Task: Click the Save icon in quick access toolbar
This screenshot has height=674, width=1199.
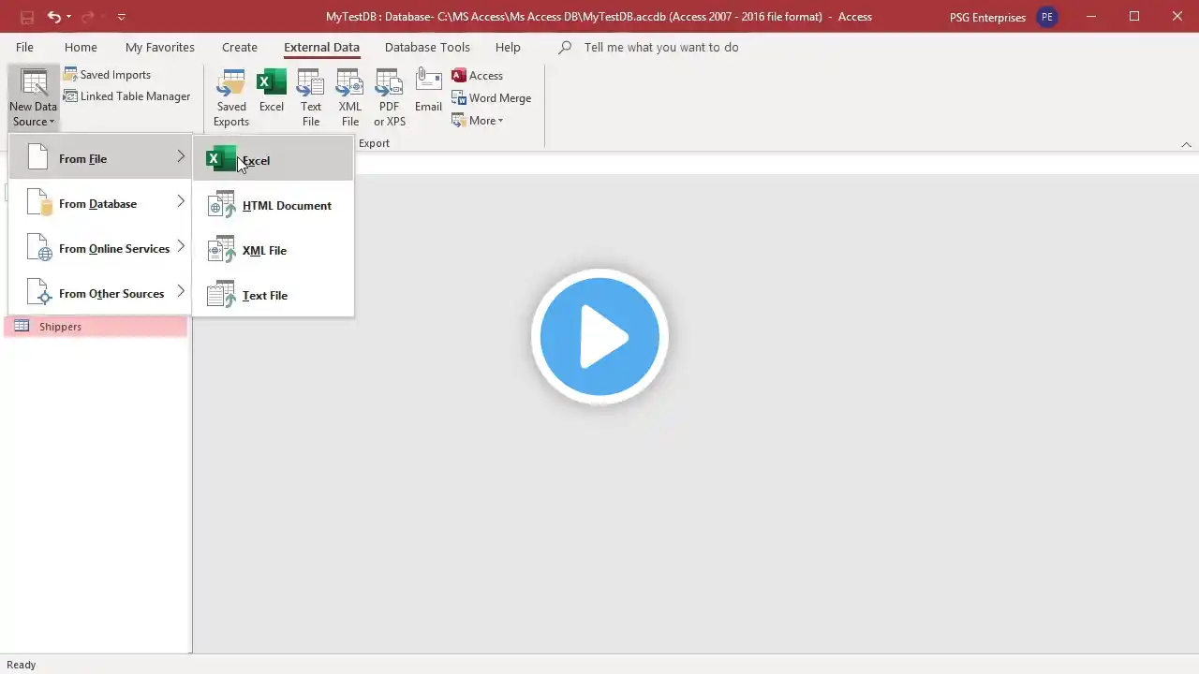Action: click(27, 17)
